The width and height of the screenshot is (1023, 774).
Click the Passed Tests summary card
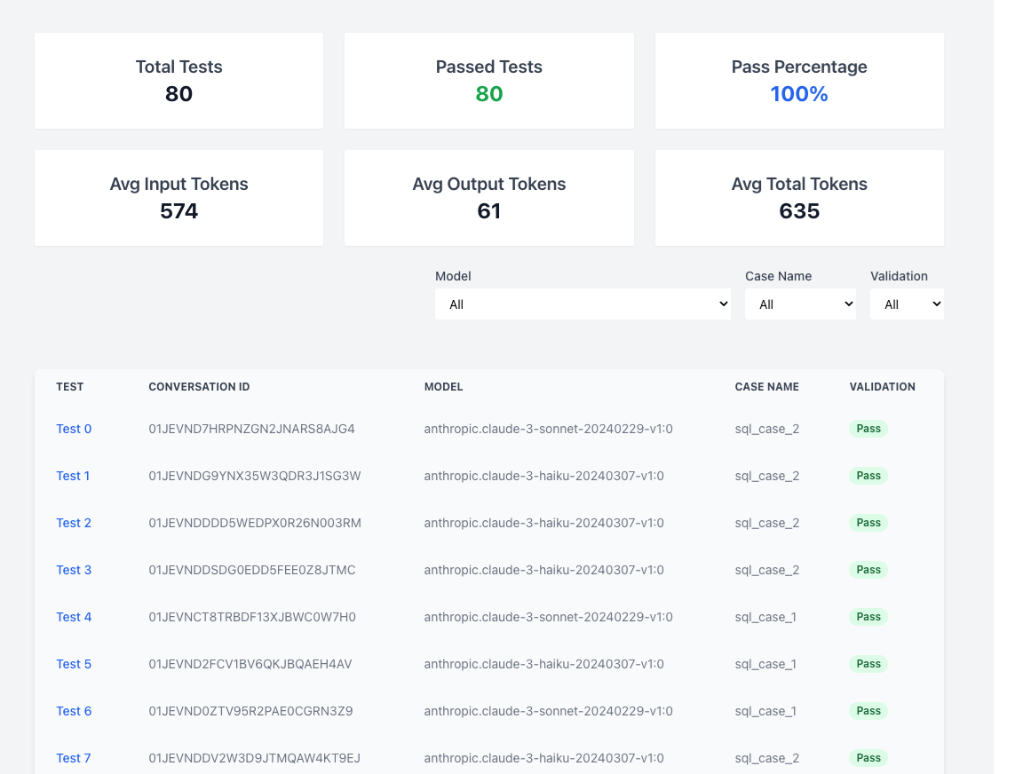pyautogui.click(x=489, y=81)
